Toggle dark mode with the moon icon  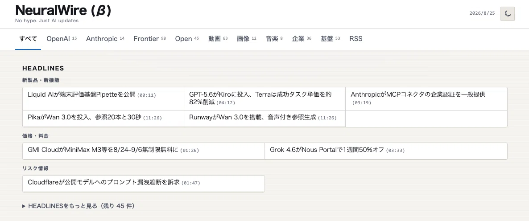coord(508,14)
